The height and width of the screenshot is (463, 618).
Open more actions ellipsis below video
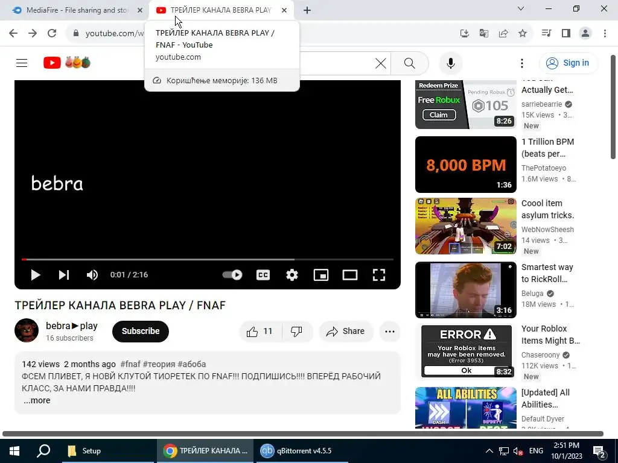[390, 332]
